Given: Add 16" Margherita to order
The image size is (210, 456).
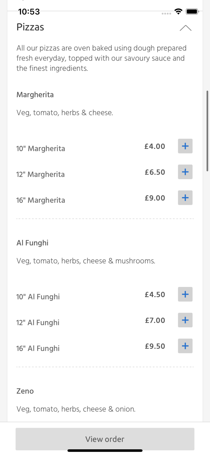Looking at the screenshot, I should coord(185,198).
